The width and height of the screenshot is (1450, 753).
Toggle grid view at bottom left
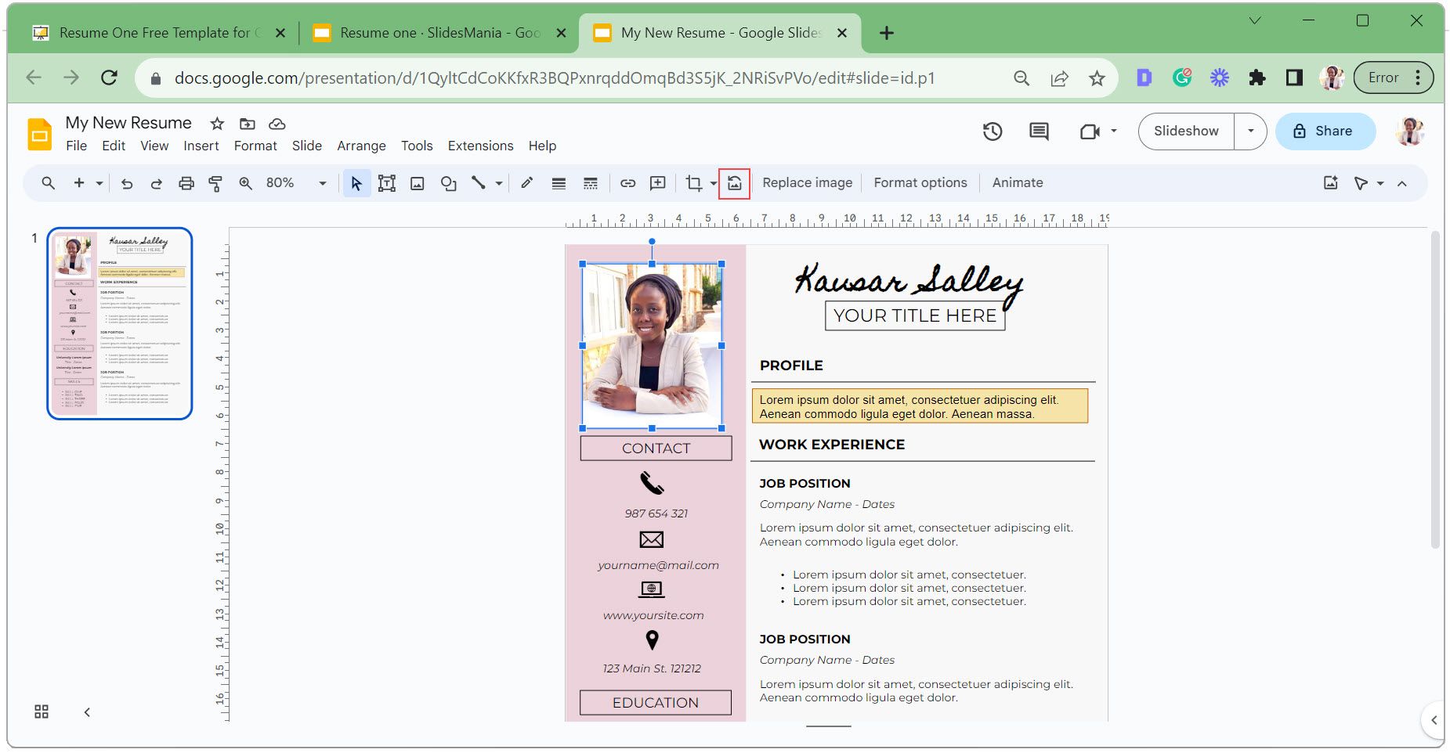[42, 712]
